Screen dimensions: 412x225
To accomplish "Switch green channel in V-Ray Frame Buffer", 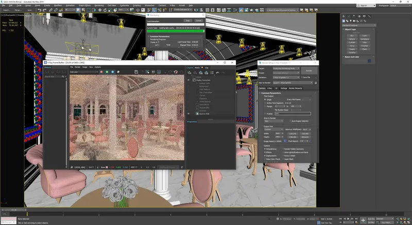I will click(x=107, y=72).
